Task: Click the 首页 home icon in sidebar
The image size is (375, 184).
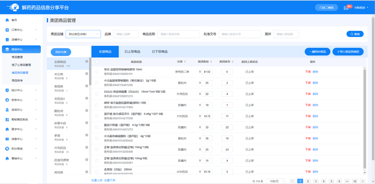Action: point(7,20)
